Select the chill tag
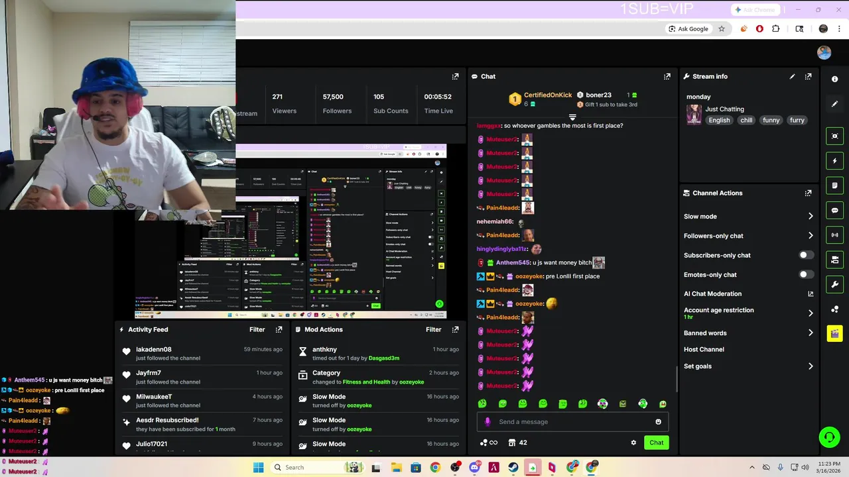Viewport: 849px width, 477px height. (x=746, y=121)
